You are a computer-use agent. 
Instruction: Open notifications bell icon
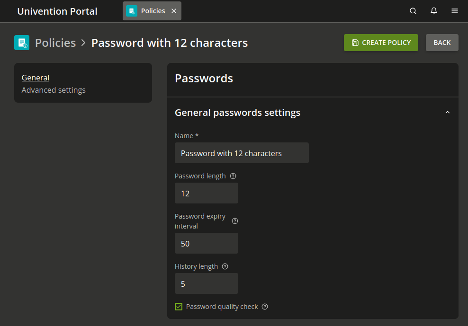click(434, 11)
